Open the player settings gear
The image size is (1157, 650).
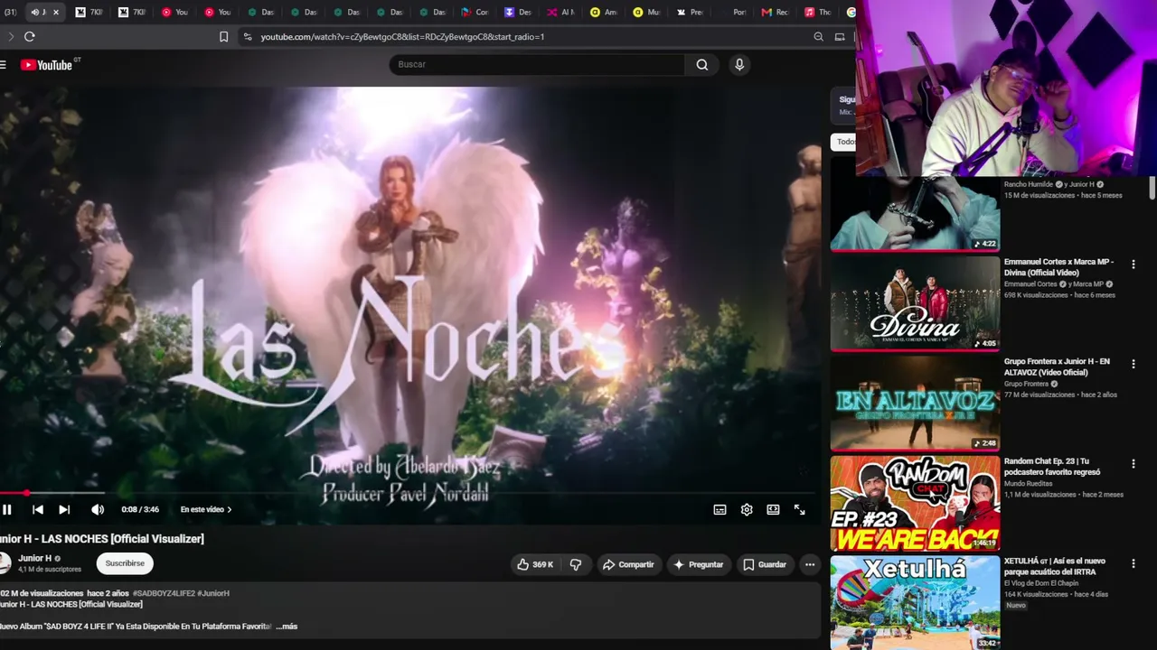(x=747, y=509)
